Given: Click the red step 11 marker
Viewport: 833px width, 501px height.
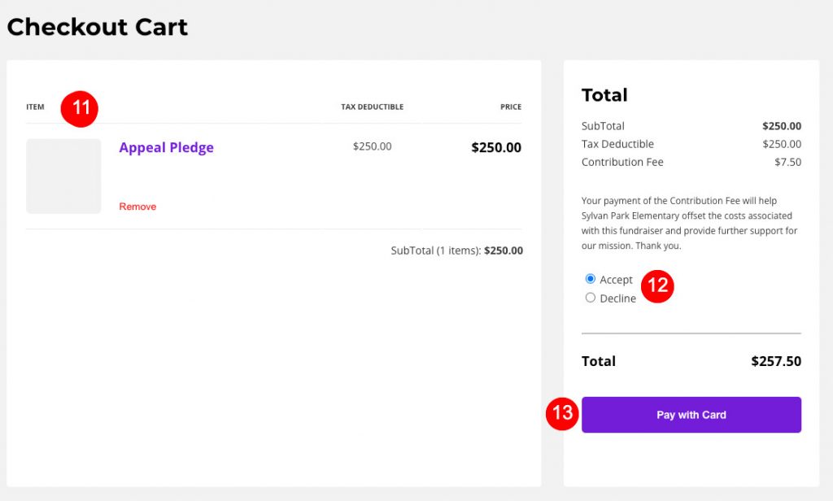Looking at the screenshot, I should (80, 109).
